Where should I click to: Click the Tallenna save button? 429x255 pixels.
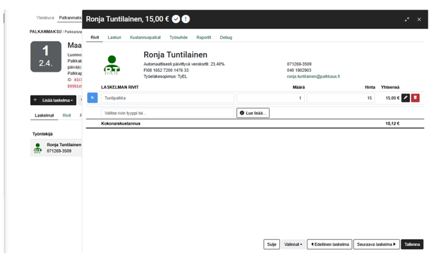coord(412,244)
